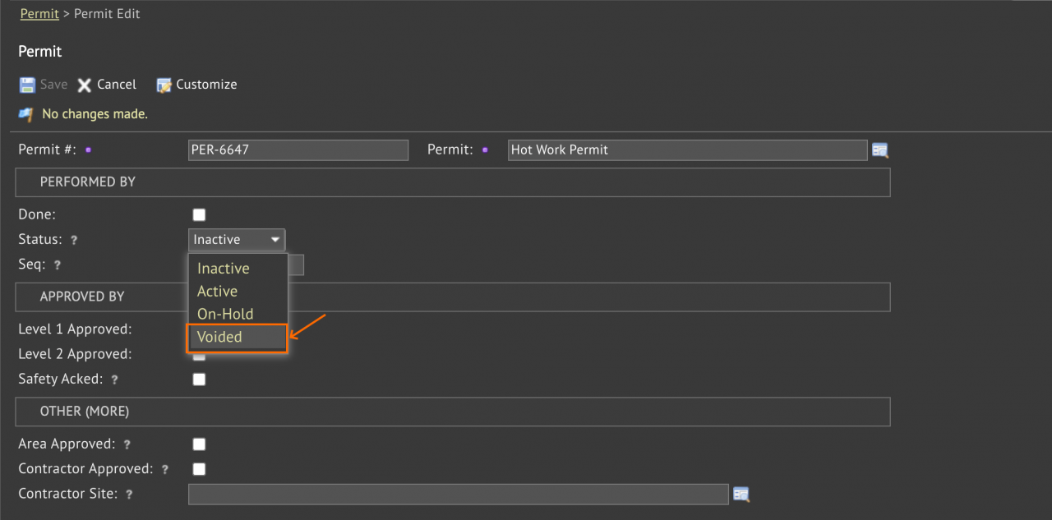Click the Save floppy disk icon
Viewport: 1052px width, 520px height.
[x=27, y=85]
